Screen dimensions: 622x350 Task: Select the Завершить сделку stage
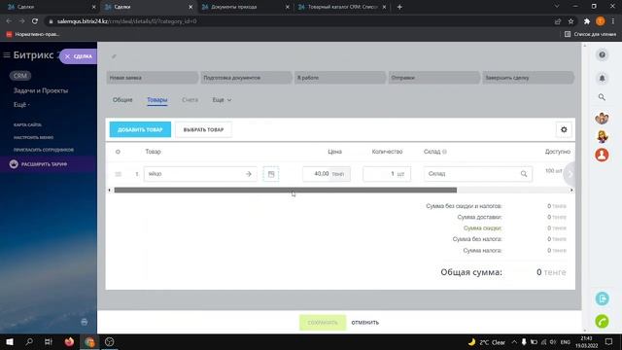pos(528,78)
